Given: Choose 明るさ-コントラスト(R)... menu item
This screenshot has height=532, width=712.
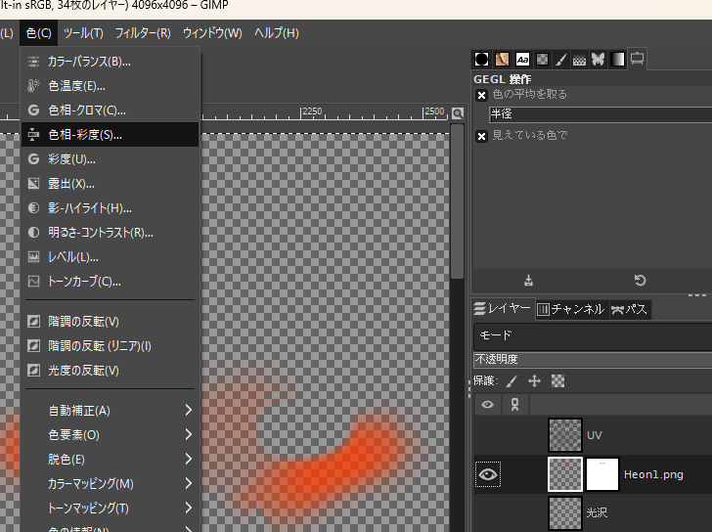Looking at the screenshot, I should pyautogui.click(x=110, y=233).
